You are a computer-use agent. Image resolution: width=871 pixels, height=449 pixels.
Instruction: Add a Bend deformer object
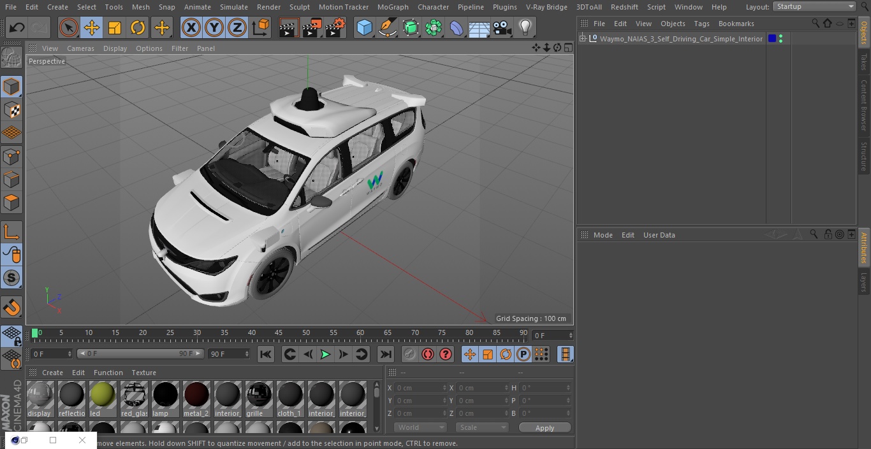457,27
